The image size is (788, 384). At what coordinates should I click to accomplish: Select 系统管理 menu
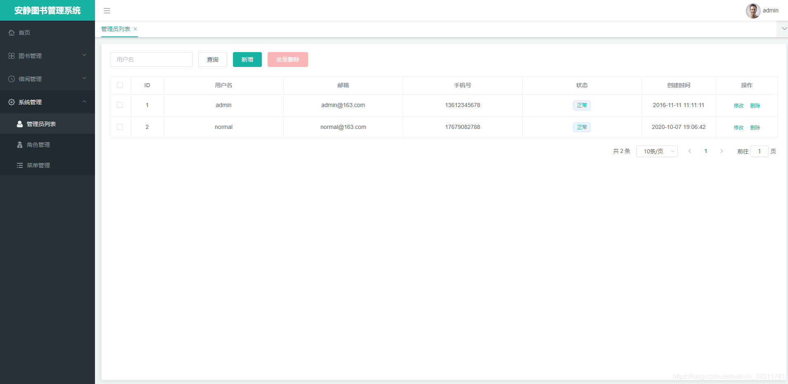(47, 102)
